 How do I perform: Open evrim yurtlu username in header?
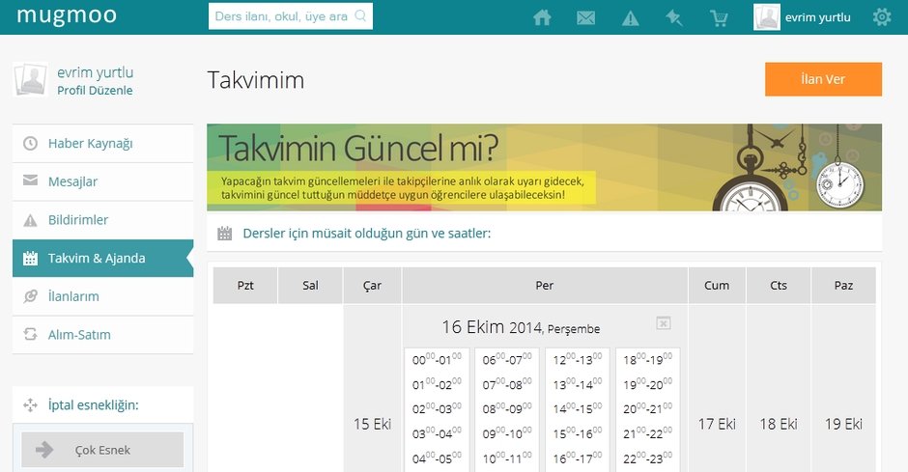tap(817, 17)
